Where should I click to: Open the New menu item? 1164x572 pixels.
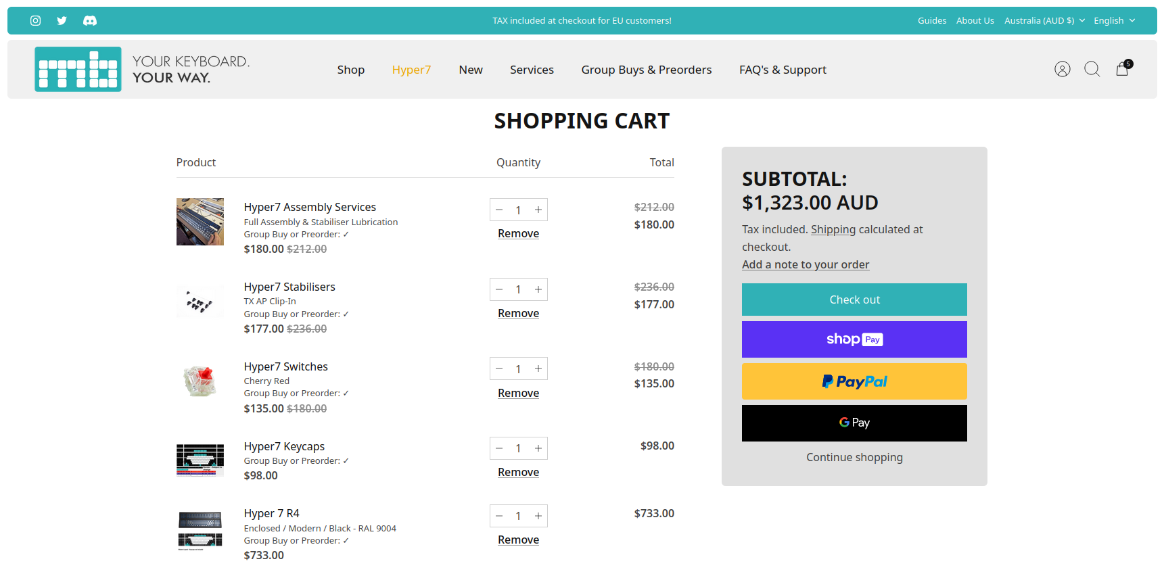(471, 70)
